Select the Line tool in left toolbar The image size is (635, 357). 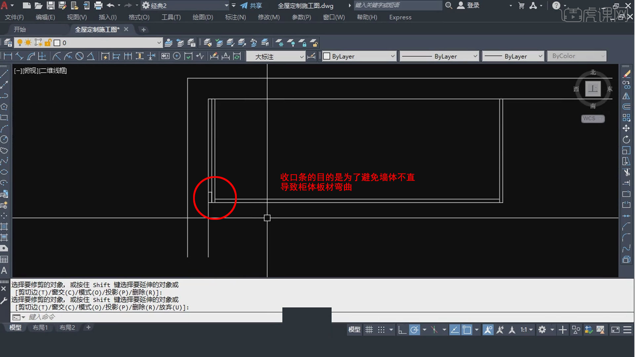pos(4,74)
